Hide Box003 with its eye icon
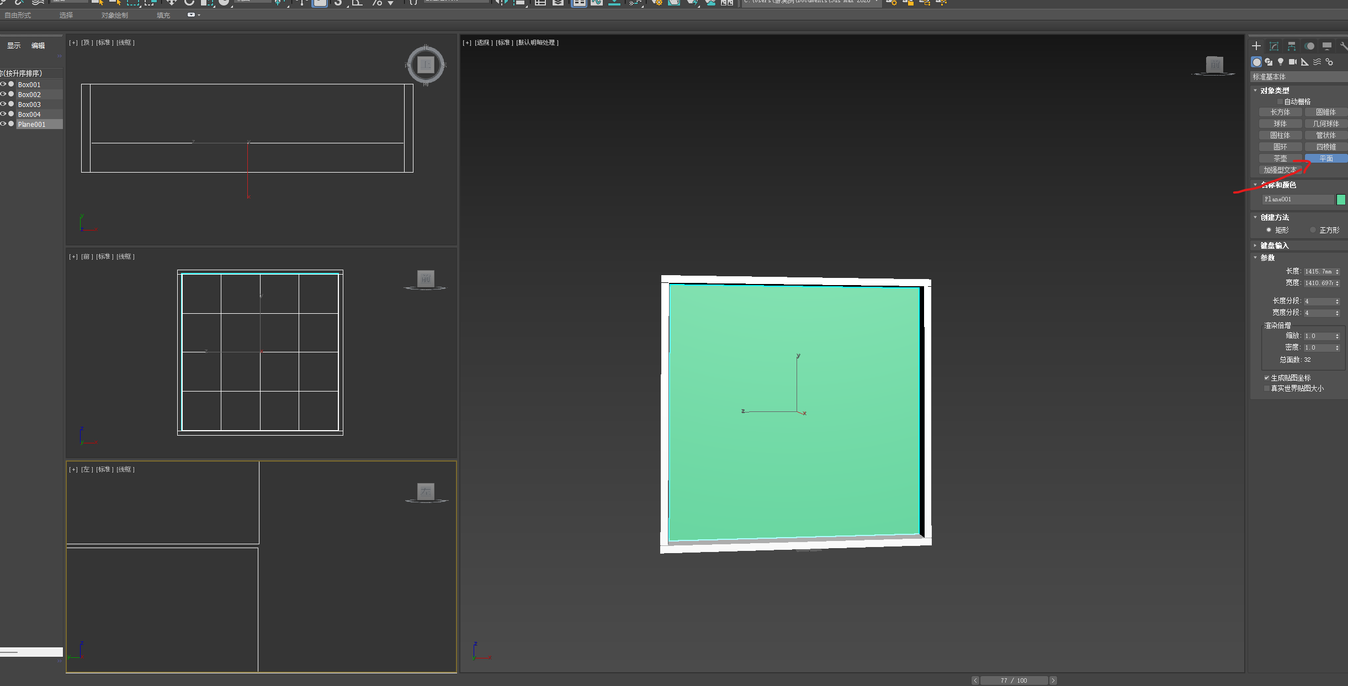This screenshot has height=686, width=1348. tap(3, 104)
